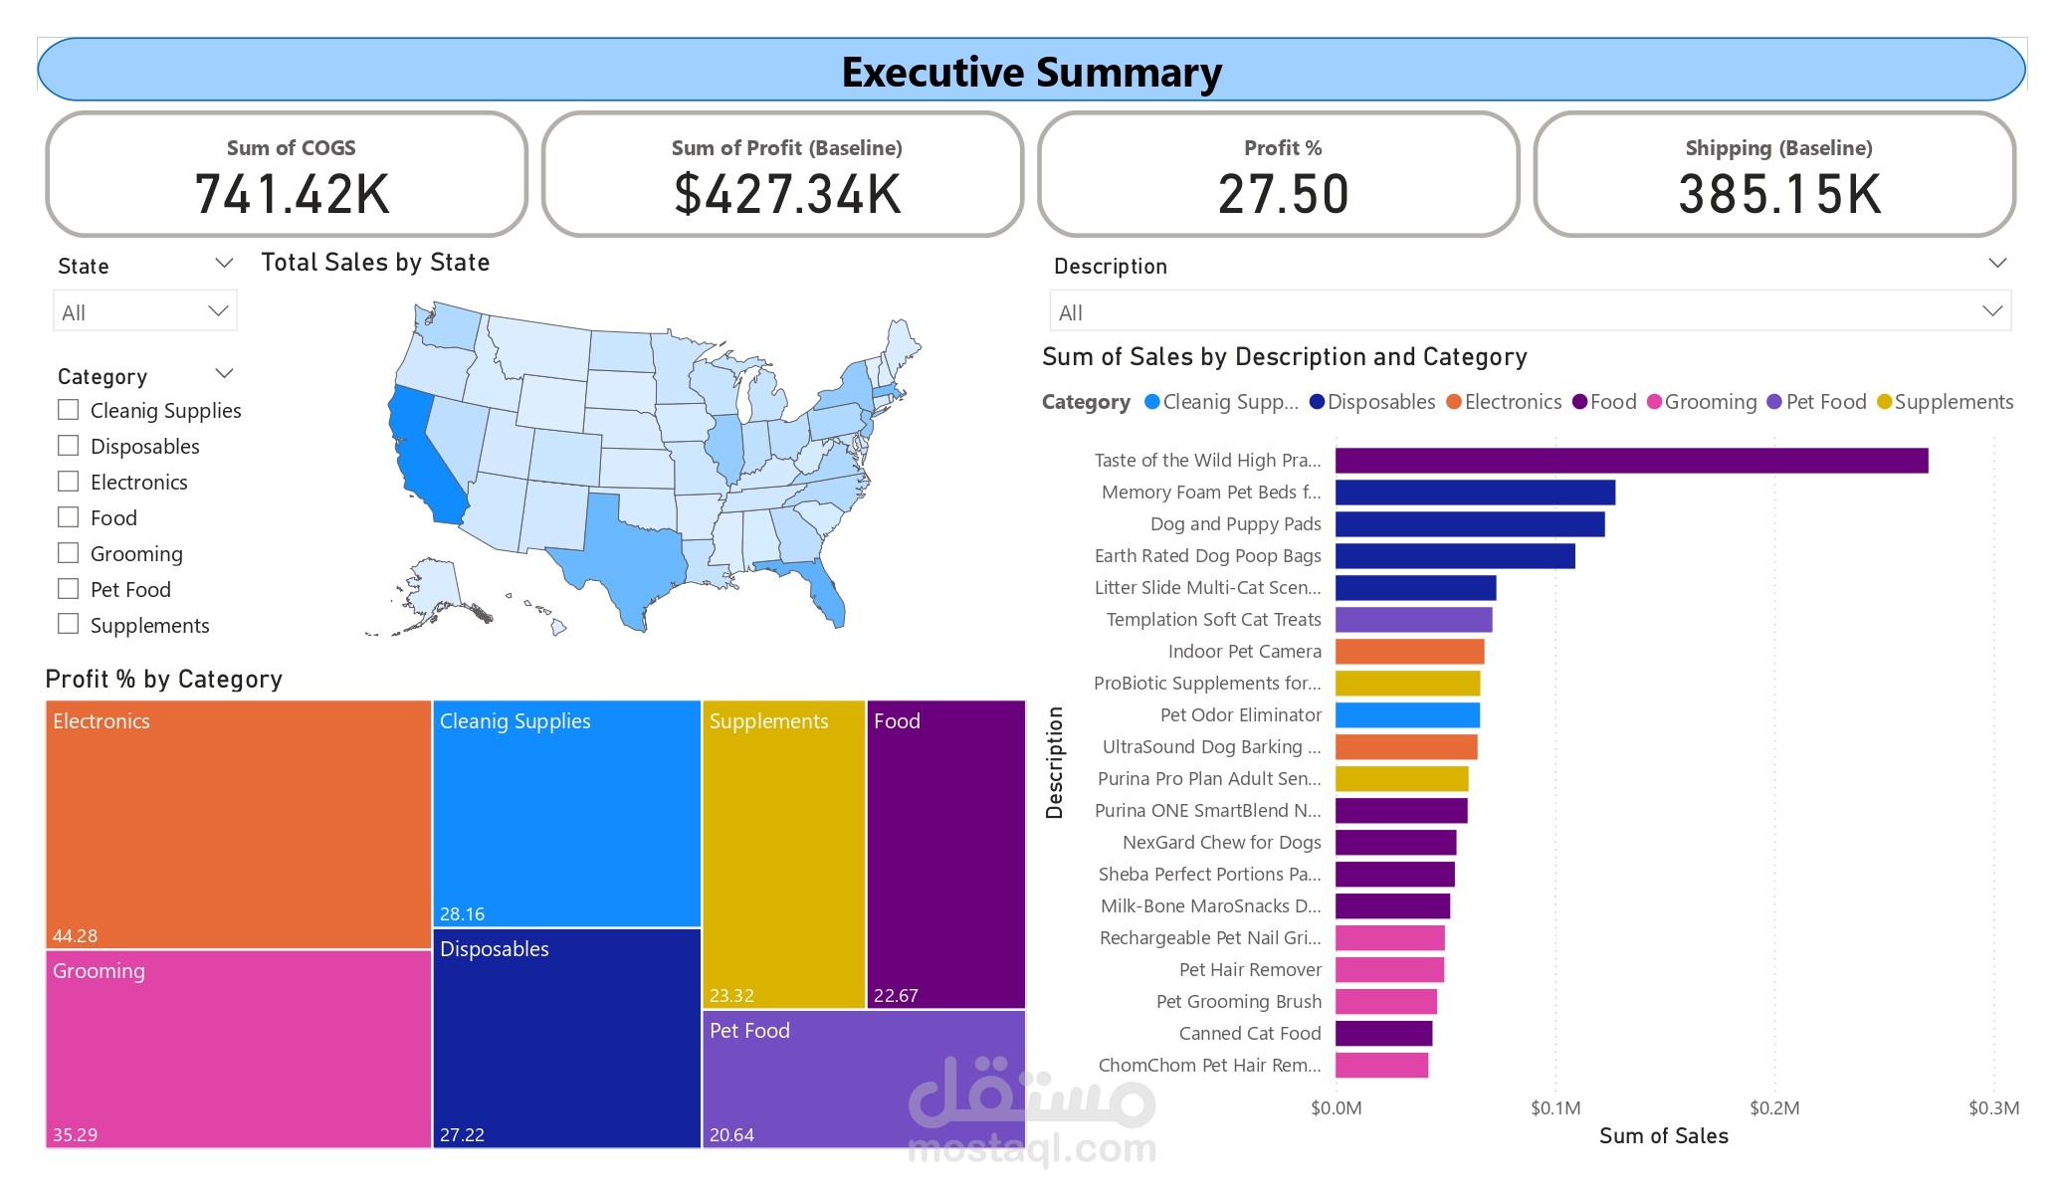Screen dimensions: 2065x1194
Task: Click the Electronics legend marker
Action: pyautogui.click(x=1454, y=402)
